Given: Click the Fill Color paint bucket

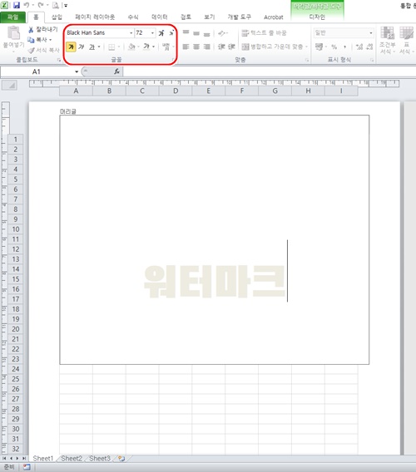Looking at the screenshot, I should coord(131,47).
